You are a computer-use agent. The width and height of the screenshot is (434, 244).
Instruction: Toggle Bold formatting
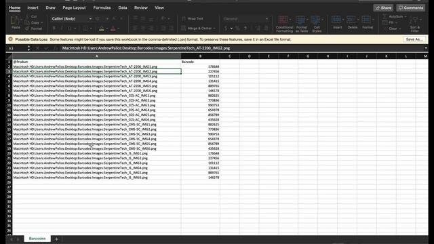coord(54,28)
